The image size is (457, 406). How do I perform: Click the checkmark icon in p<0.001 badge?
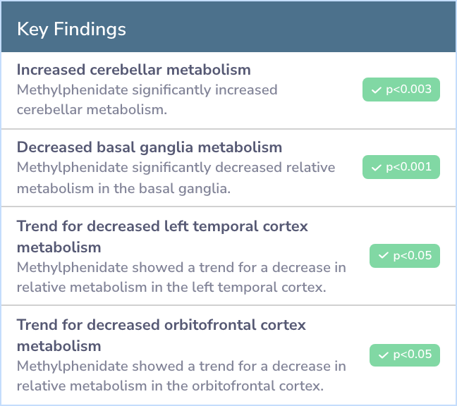coord(377,168)
